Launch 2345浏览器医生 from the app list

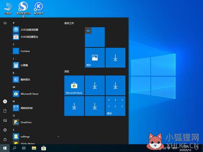[x=36, y=37]
